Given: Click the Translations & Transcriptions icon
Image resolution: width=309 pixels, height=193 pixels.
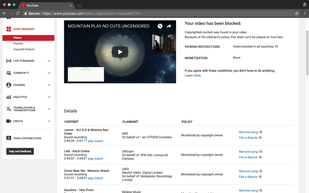Looking at the screenshot, I should 8,109.
